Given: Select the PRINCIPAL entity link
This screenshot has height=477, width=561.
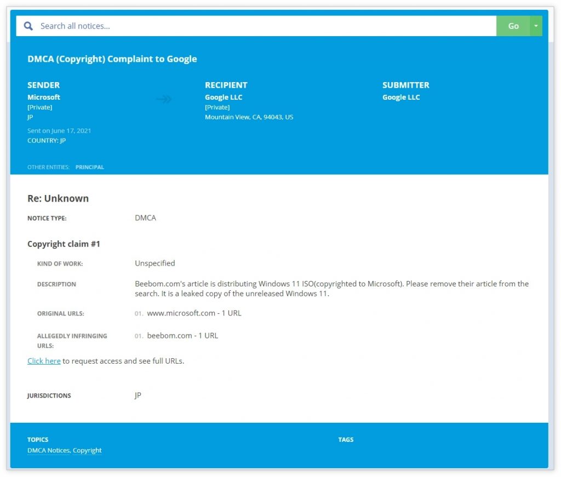Looking at the screenshot, I should coord(90,167).
